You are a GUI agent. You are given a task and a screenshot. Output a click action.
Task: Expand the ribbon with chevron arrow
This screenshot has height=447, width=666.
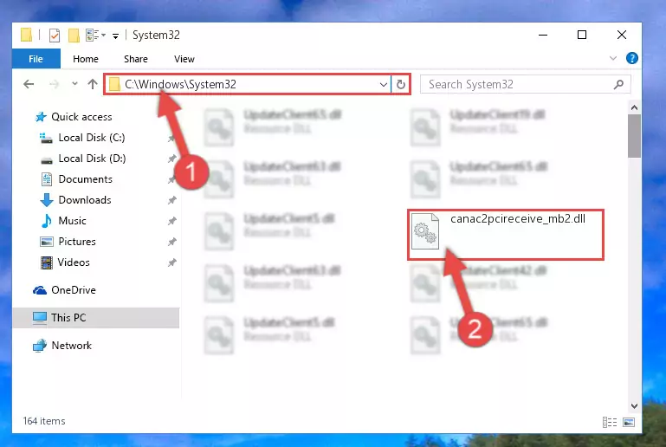[x=613, y=58]
